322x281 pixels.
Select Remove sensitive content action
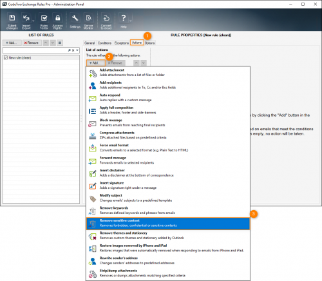click(168, 224)
